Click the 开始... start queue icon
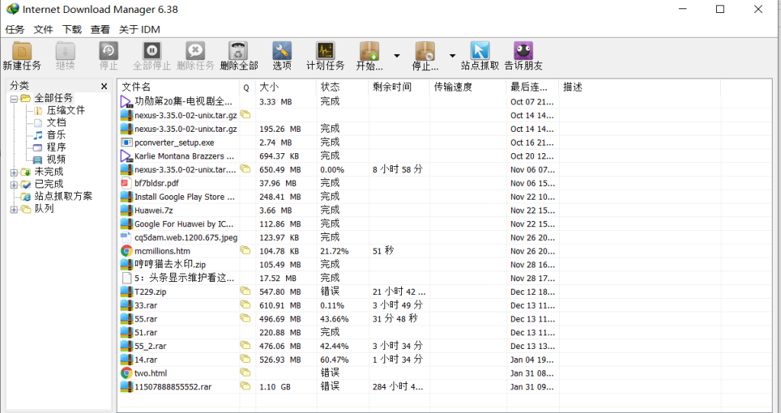The height and width of the screenshot is (413, 781). [370, 51]
